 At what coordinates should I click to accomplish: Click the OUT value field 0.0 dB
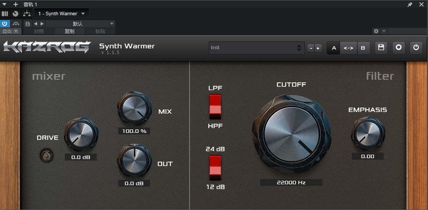pos(134,183)
